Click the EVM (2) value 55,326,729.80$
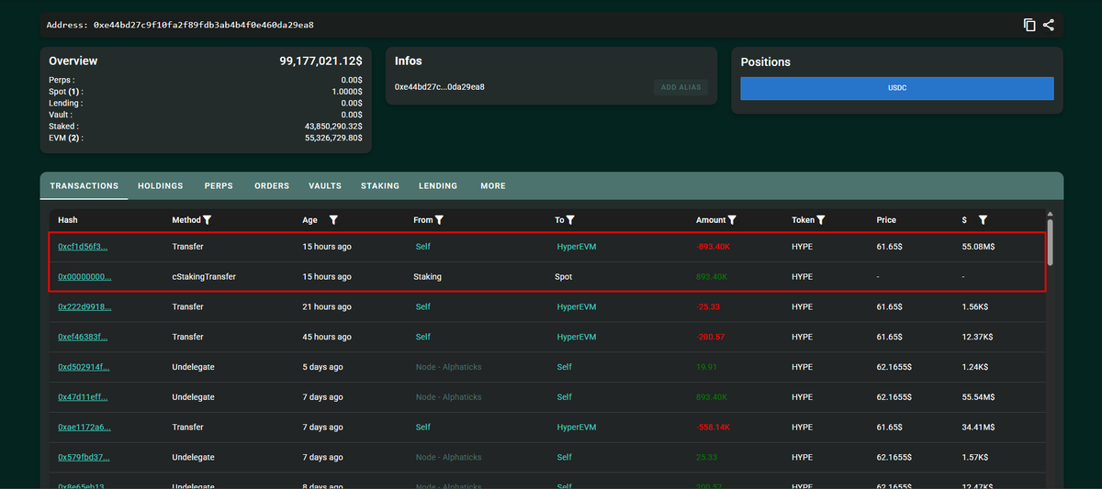 [x=333, y=137]
